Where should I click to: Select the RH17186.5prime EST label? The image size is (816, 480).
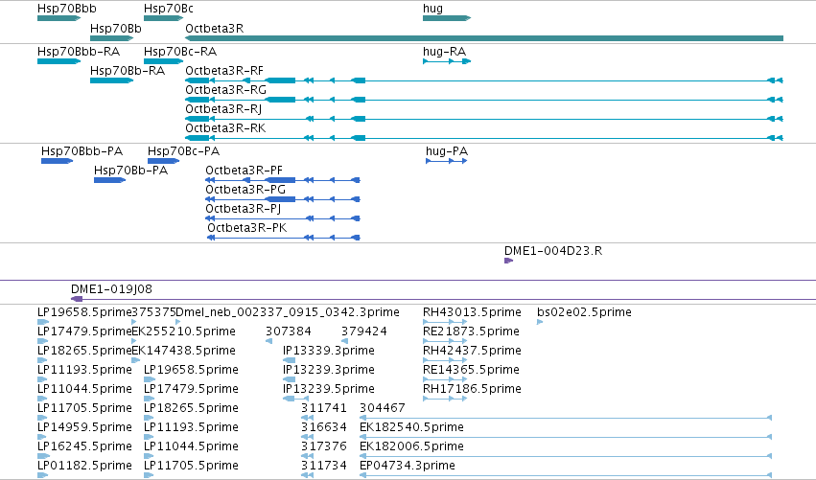point(472,390)
